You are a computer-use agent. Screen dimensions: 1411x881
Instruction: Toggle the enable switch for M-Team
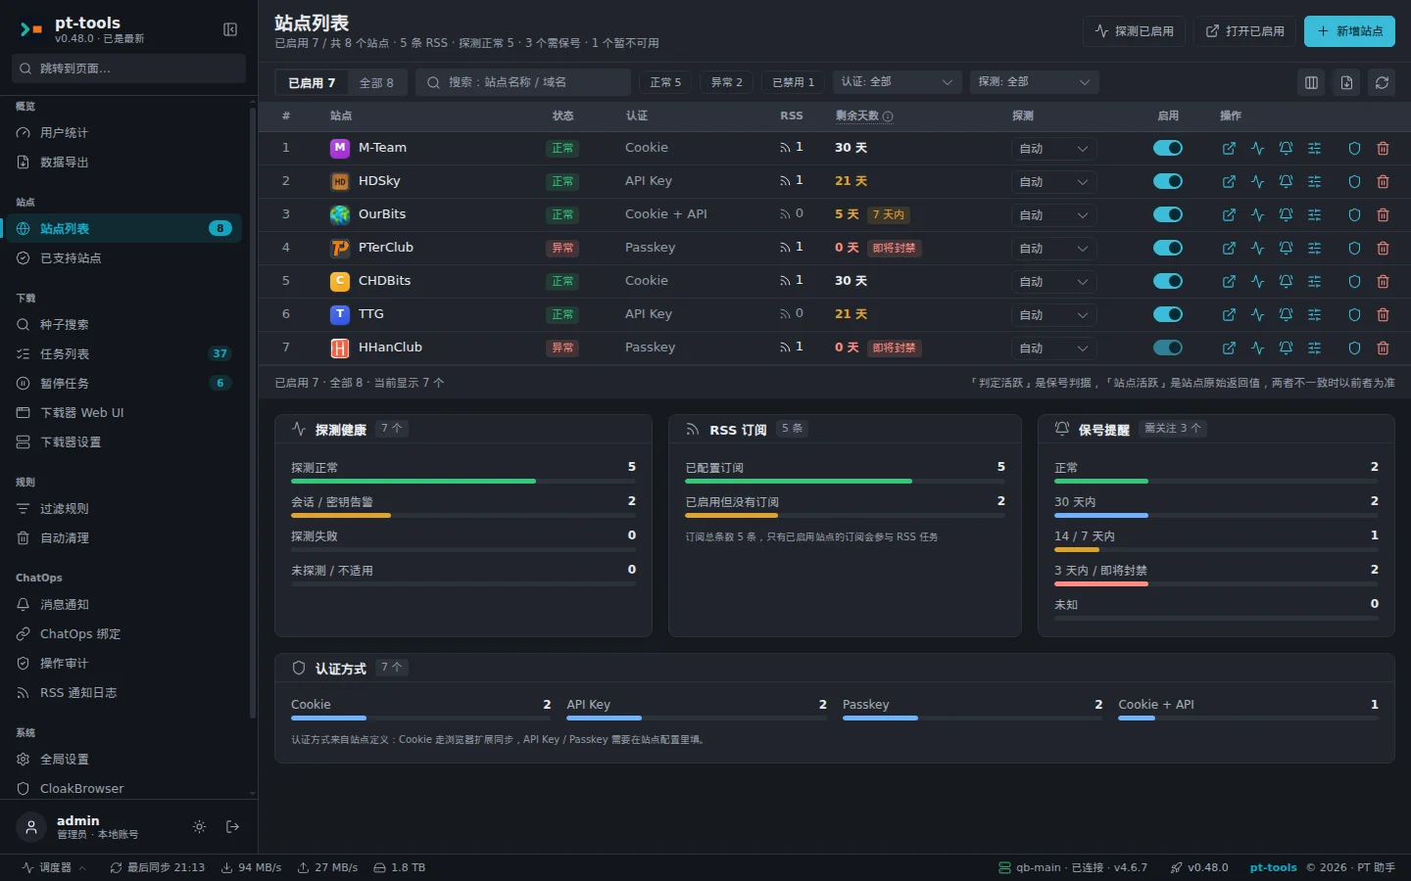point(1168,148)
